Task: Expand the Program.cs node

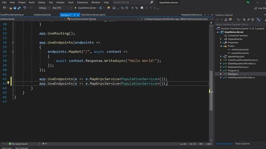Action: pos(221,71)
